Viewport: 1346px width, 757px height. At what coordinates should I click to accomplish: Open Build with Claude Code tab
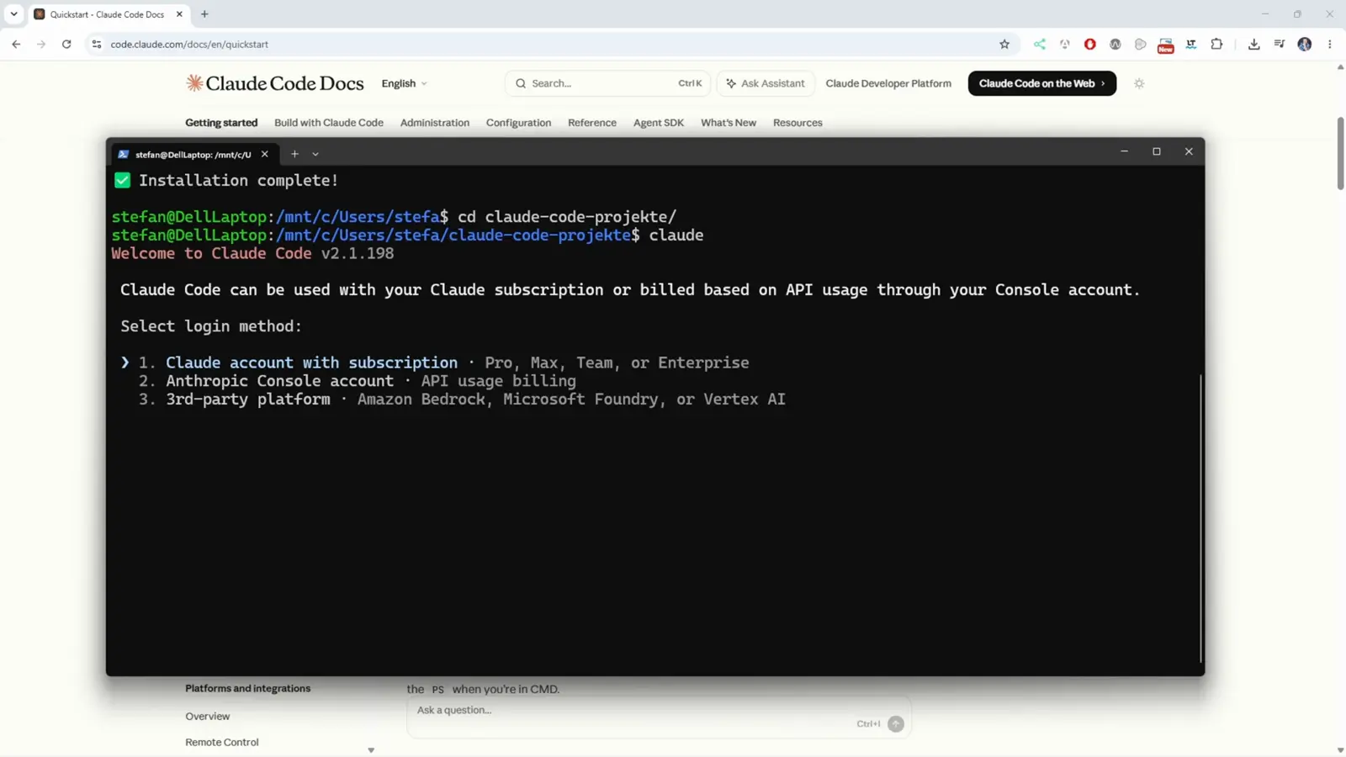point(329,123)
